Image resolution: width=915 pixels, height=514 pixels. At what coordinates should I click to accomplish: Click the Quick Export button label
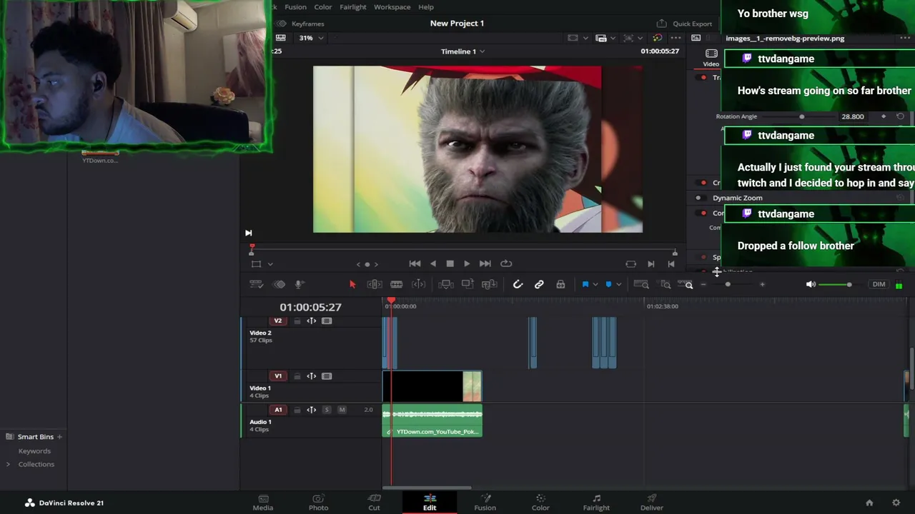pos(692,24)
